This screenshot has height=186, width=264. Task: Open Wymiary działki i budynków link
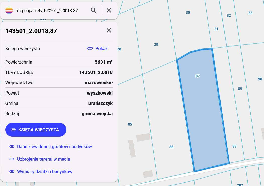(45, 171)
